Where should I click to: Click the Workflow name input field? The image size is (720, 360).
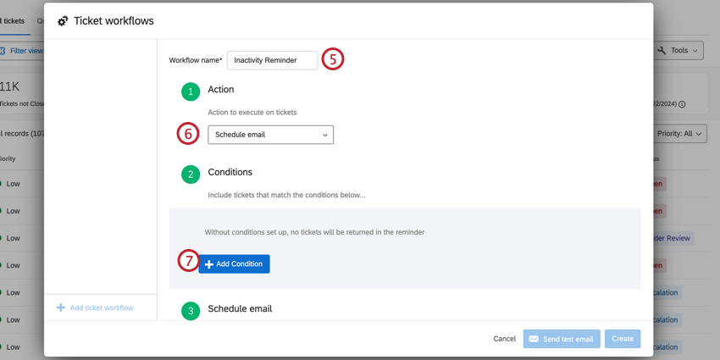(272, 60)
